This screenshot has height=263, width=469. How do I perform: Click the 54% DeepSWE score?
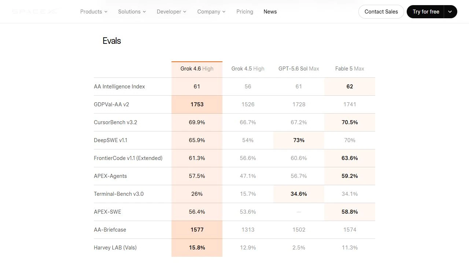tap(248, 140)
